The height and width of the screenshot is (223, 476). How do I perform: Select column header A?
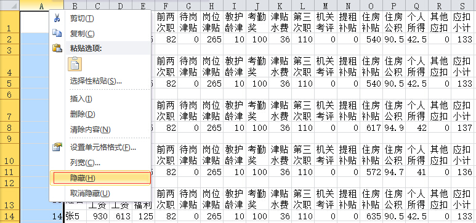pos(42,6)
